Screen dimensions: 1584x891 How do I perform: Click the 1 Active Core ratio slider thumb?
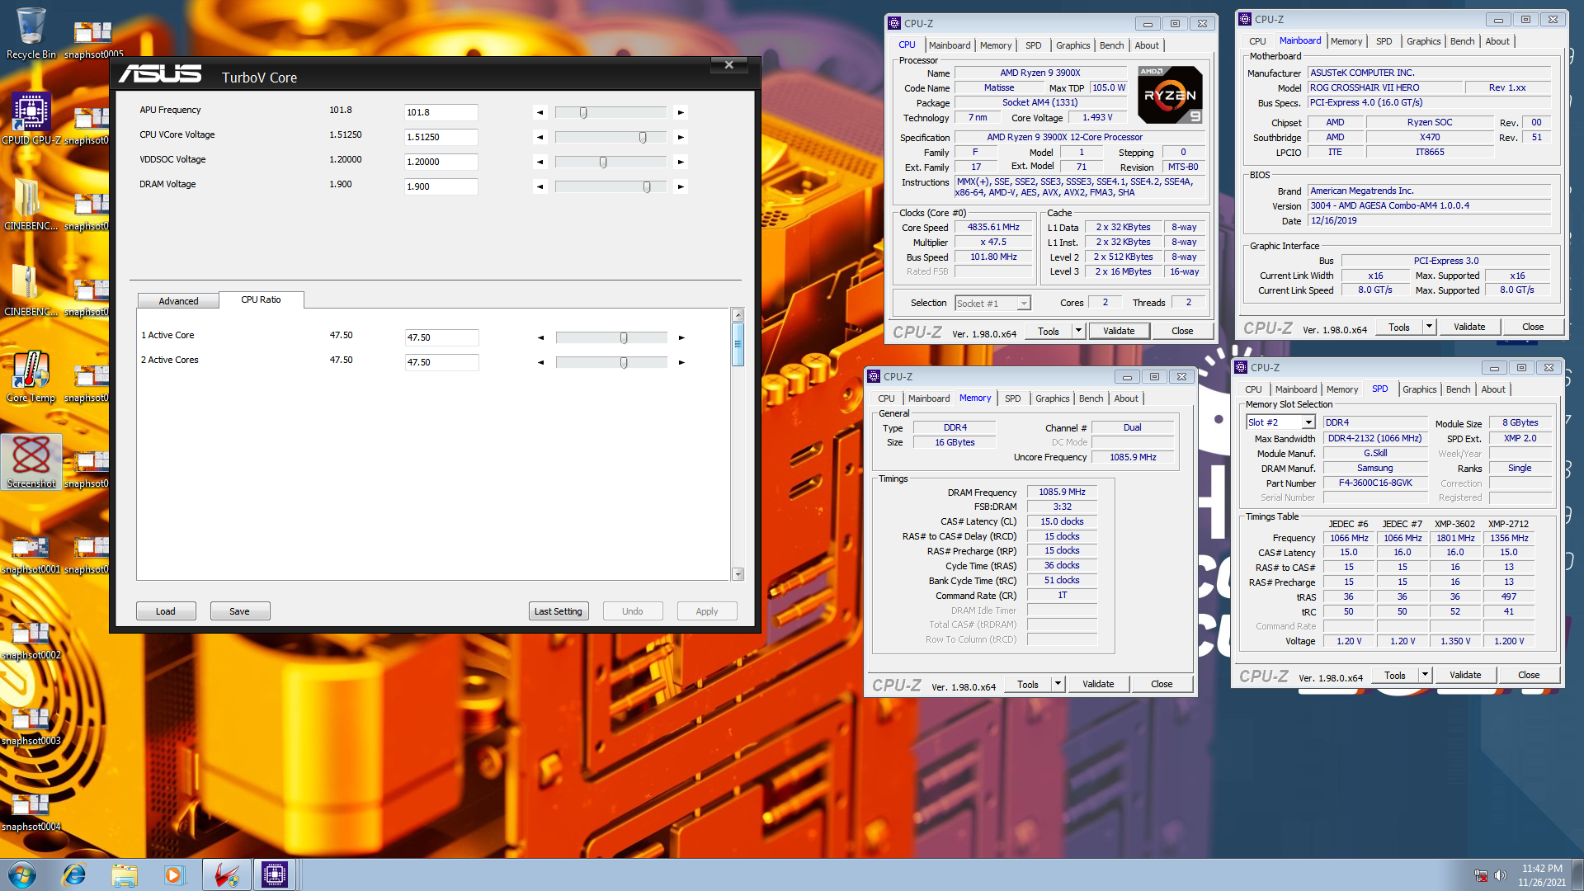pyautogui.click(x=624, y=337)
